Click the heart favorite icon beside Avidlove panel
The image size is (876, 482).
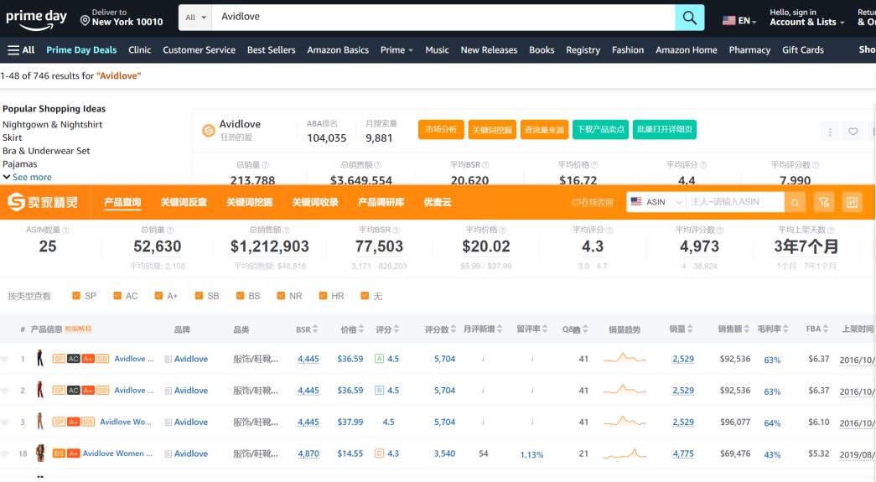853,132
